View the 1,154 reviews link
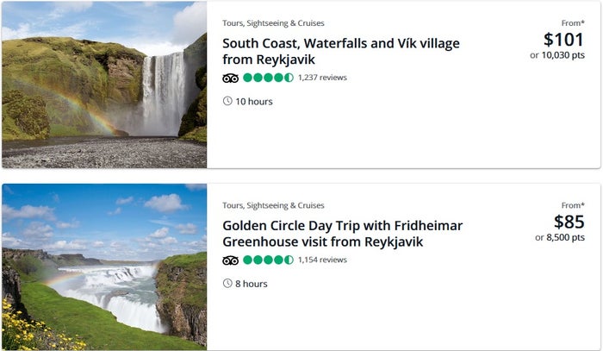Screen dimensions: 603x351 (322, 260)
